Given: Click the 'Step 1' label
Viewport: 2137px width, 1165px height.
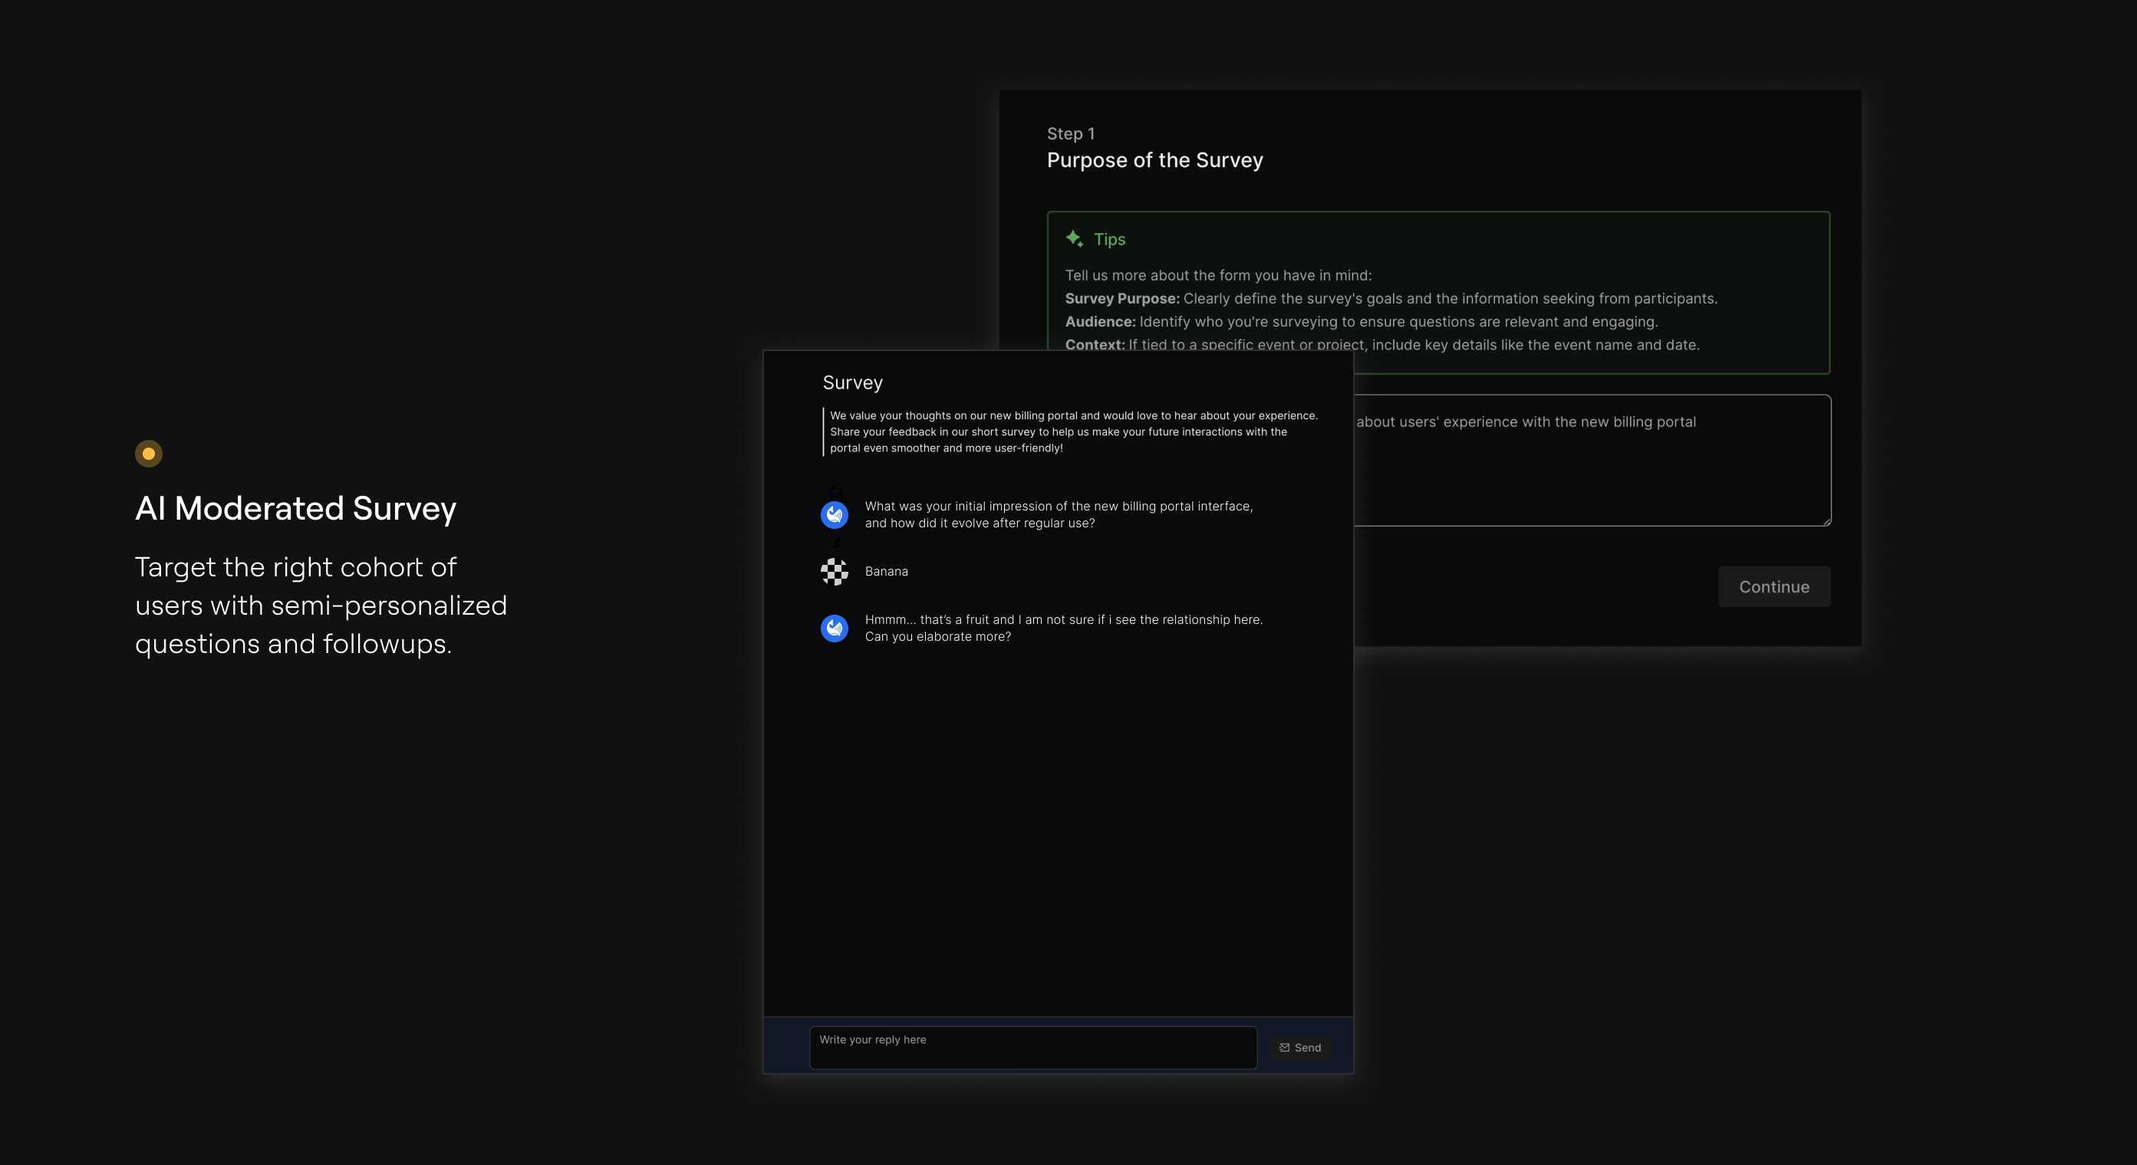Looking at the screenshot, I should click(1070, 133).
